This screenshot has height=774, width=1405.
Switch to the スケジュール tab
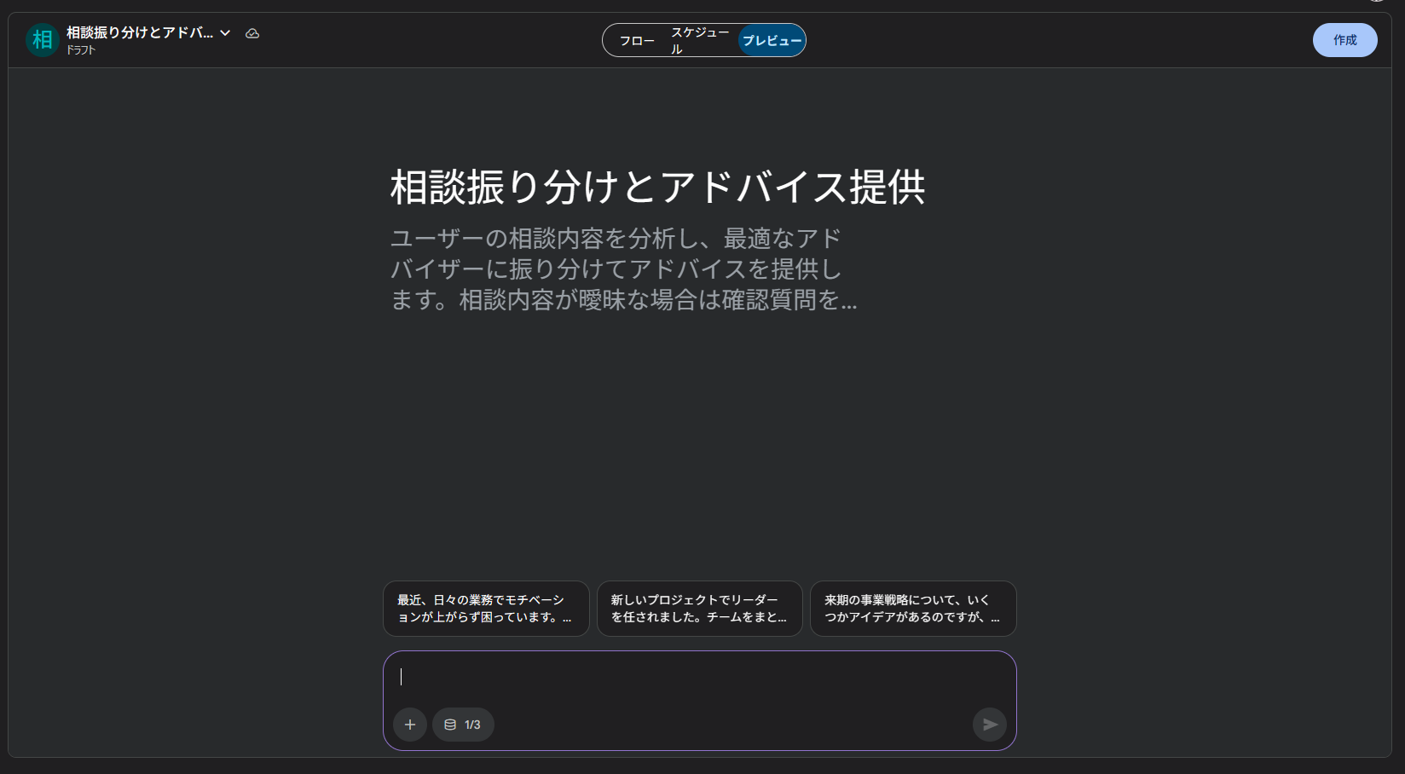[699, 39]
